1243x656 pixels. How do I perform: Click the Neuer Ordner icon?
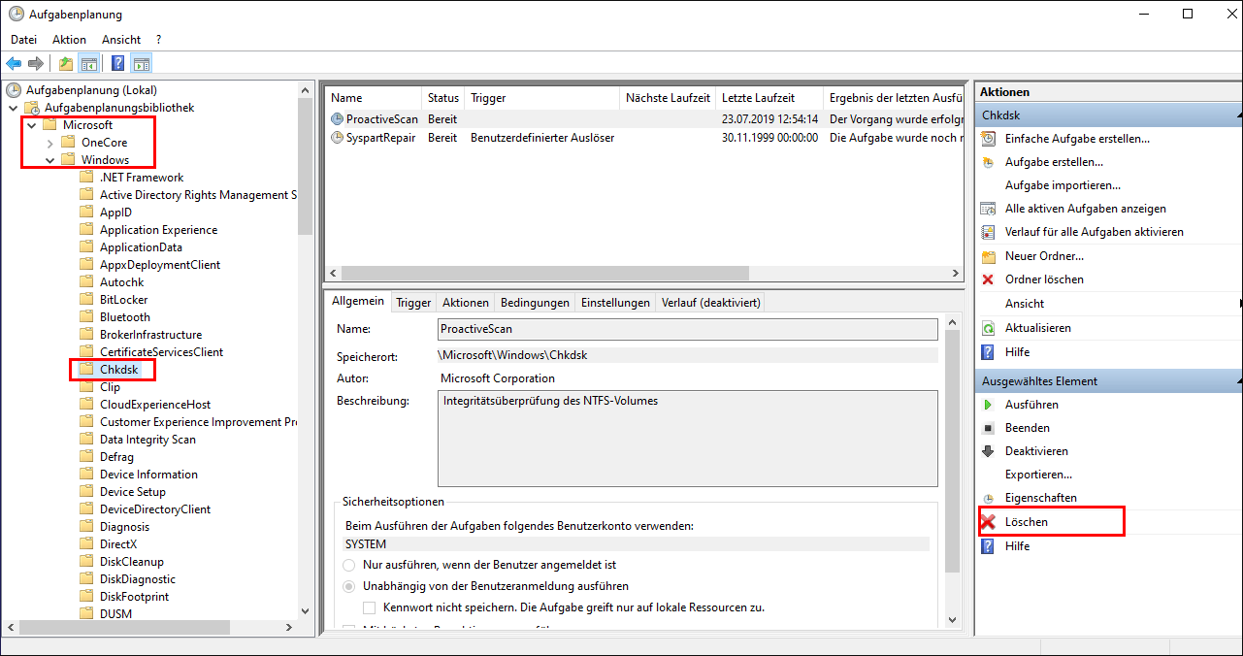988,256
